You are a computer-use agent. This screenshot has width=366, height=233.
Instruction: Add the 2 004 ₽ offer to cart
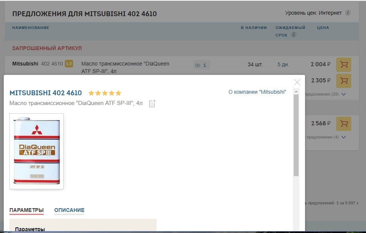343,64
